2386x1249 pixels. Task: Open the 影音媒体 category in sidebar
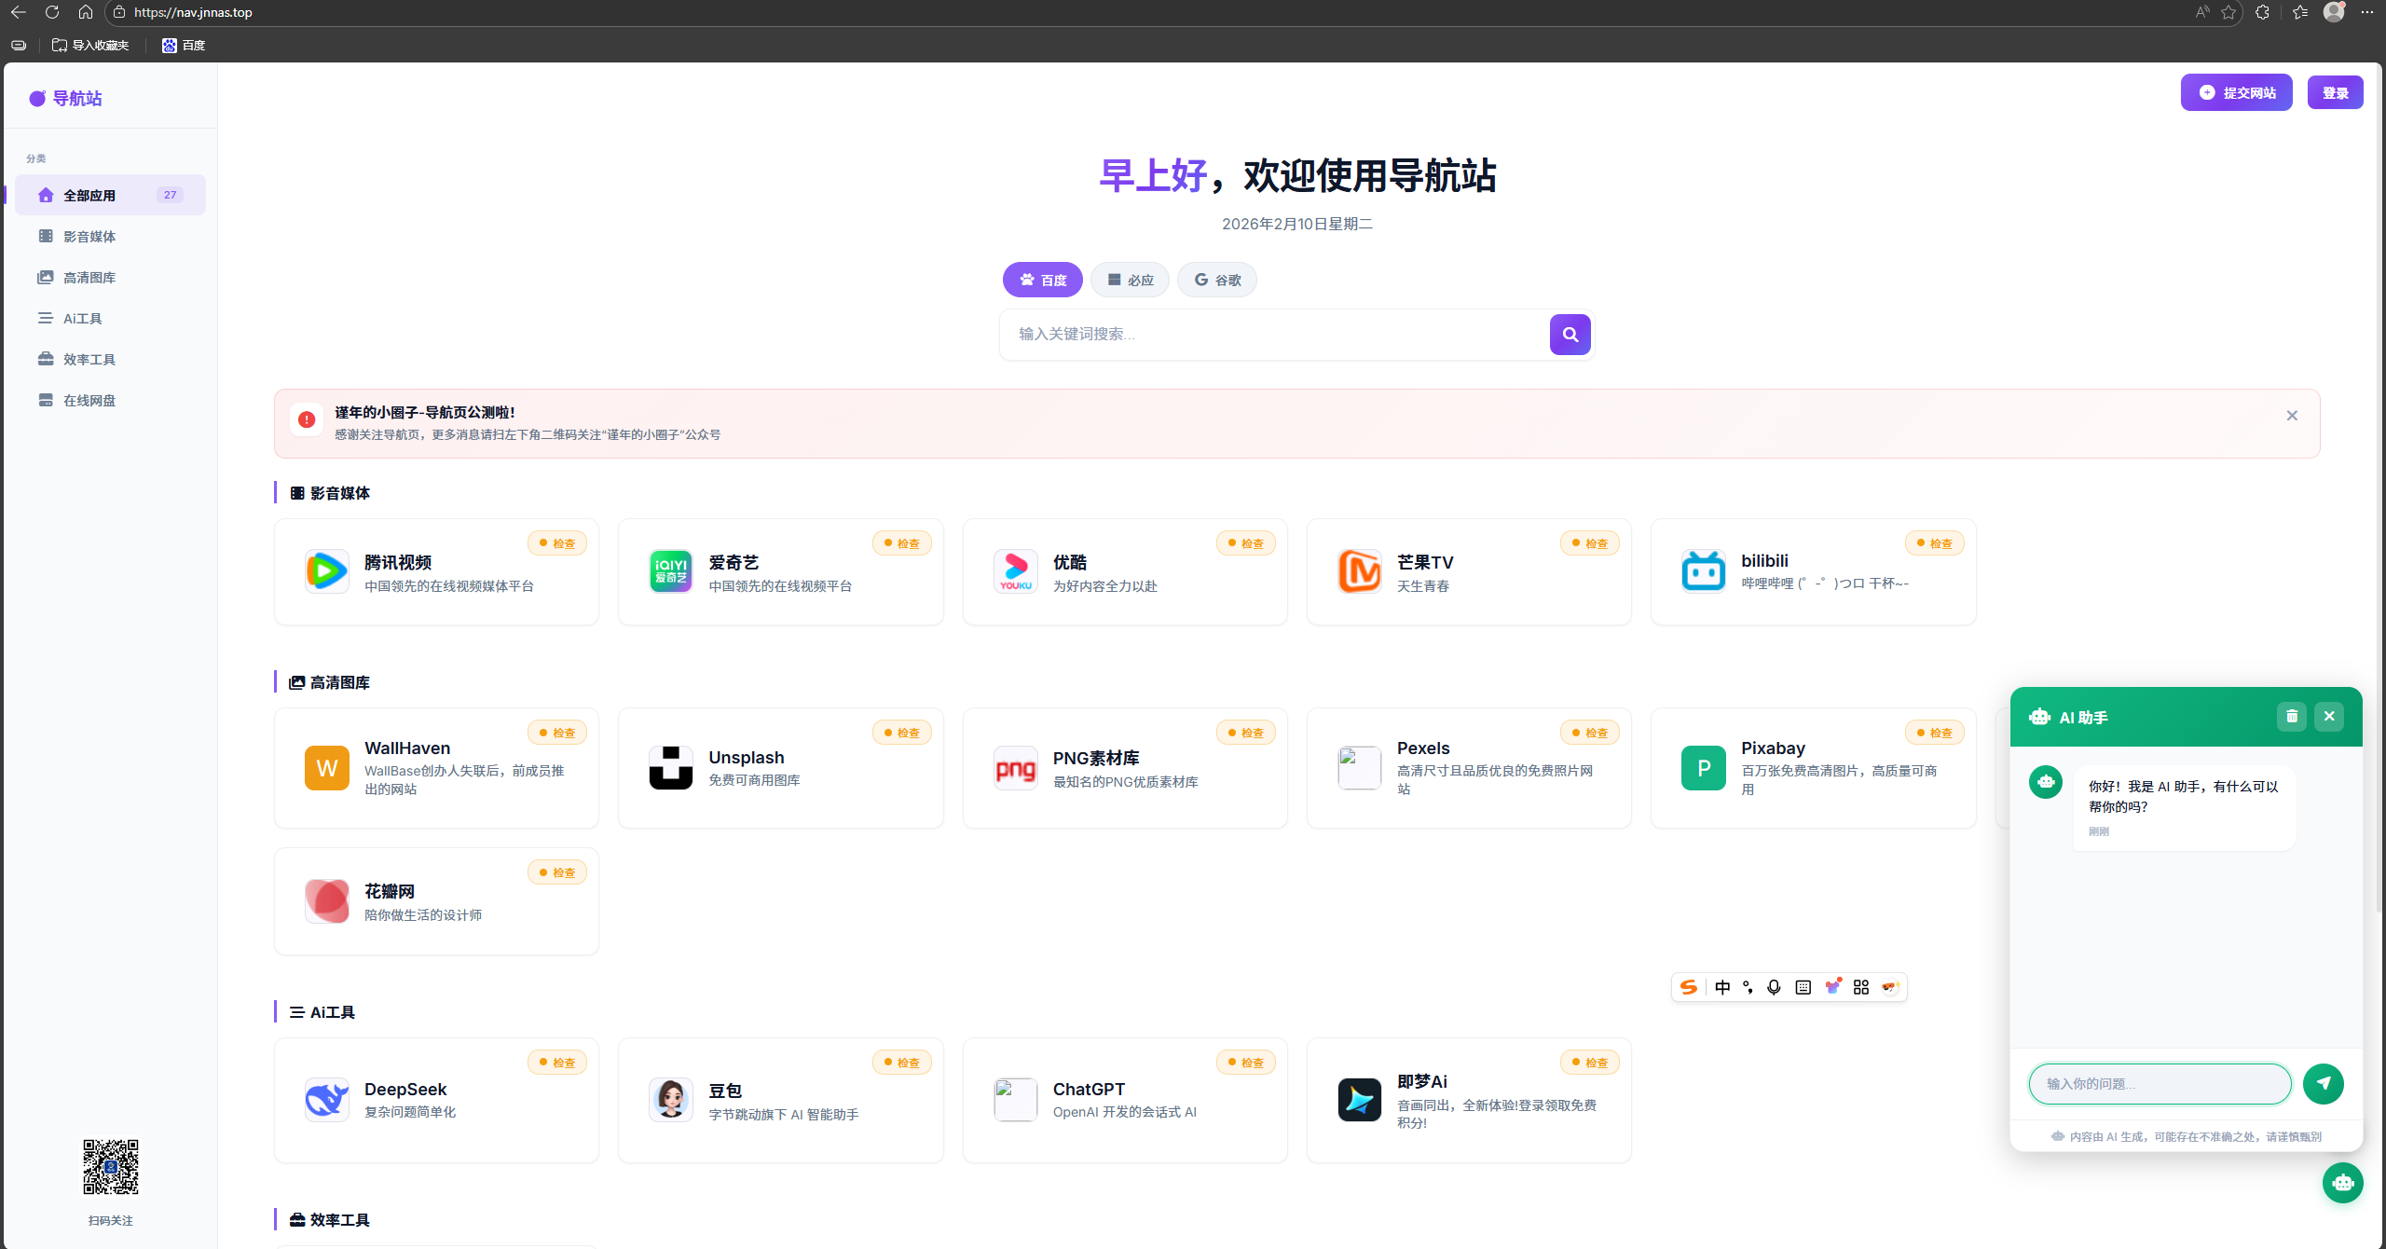click(89, 237)
